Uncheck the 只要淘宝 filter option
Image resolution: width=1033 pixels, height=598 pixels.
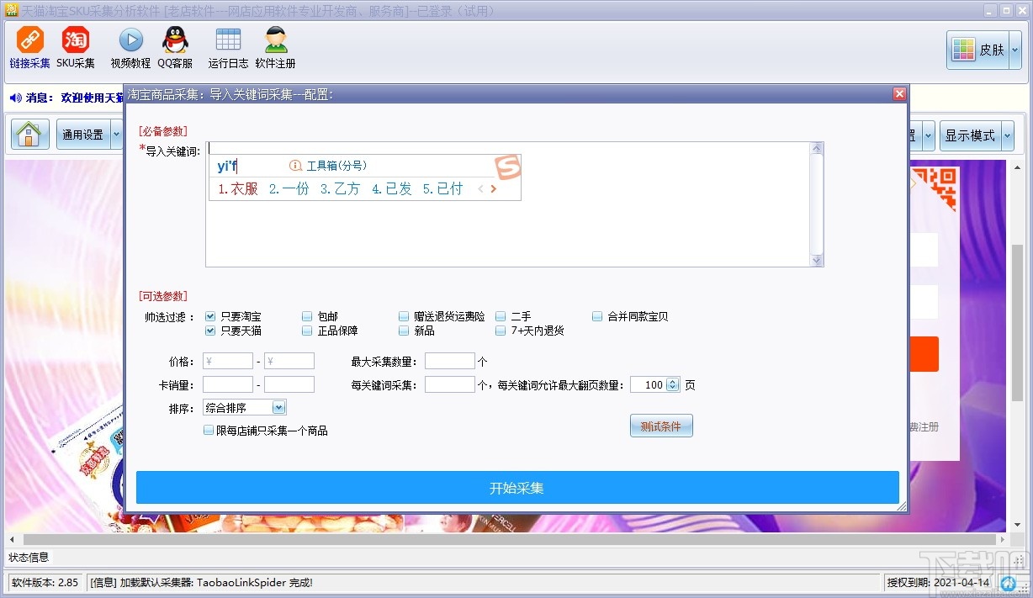click(x=209, y=316)
